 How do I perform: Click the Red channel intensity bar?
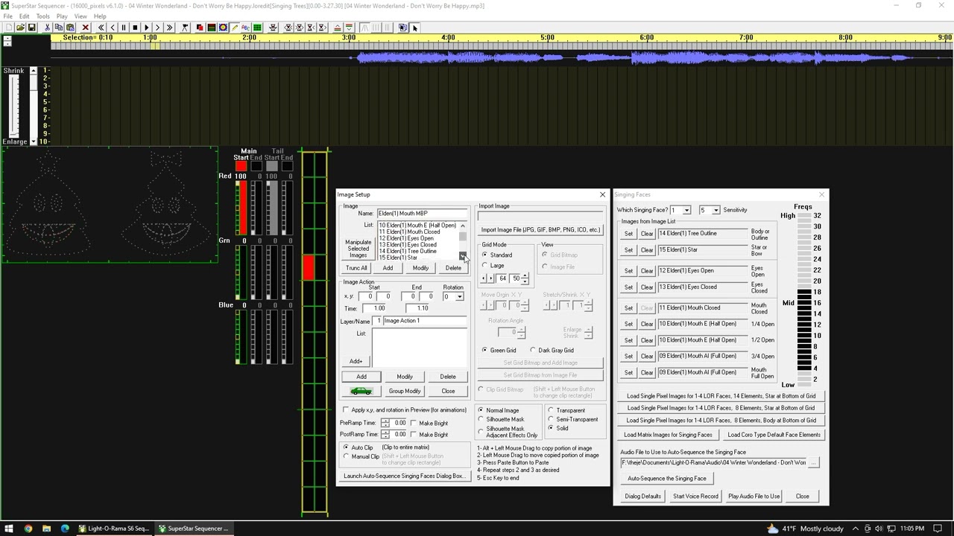pos(241,208)
